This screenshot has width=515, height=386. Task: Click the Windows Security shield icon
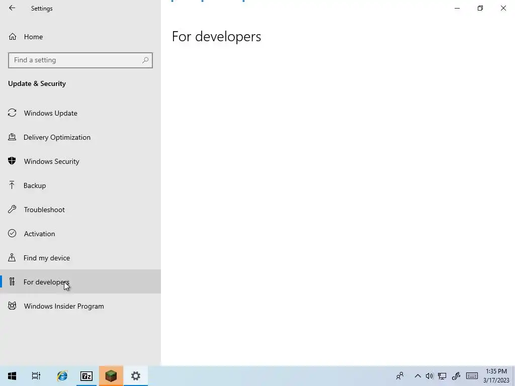pyautogui.click(x=12, y=161)
